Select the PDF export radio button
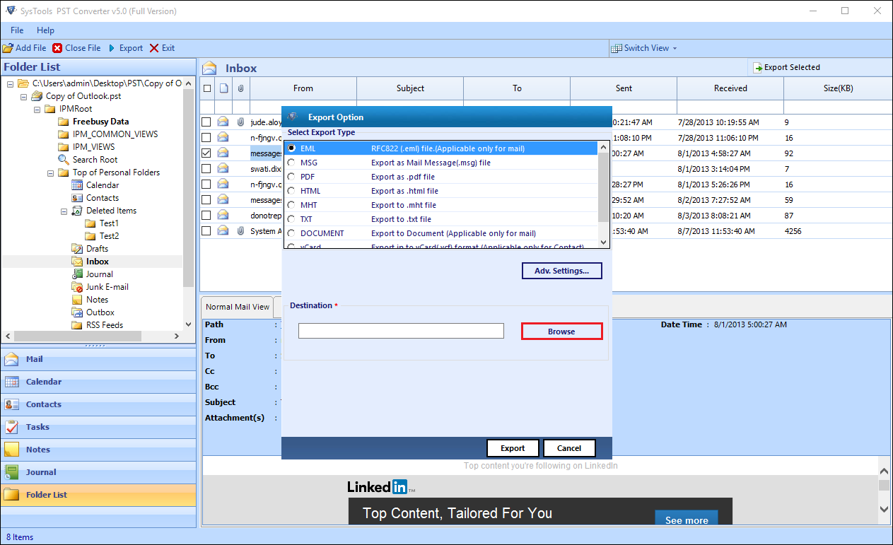This screenshot has height=545, width=893. coord(291,176)
